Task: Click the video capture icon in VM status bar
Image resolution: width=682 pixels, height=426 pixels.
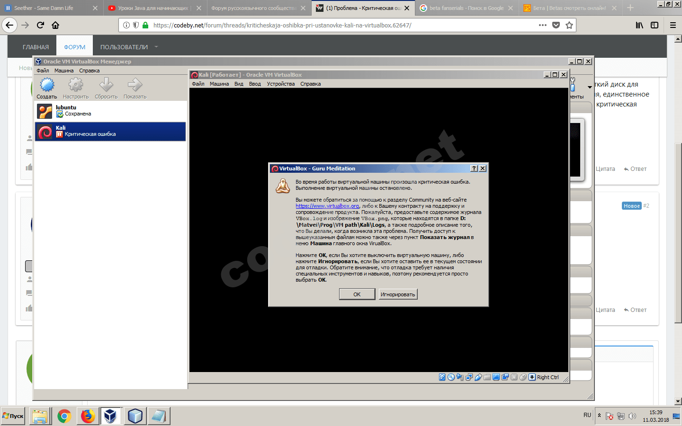Action: coord(505,377)
